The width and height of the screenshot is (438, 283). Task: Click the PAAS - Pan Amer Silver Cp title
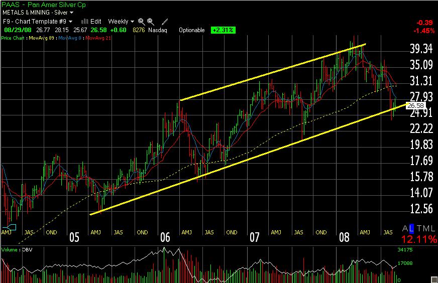pos(44,5)
